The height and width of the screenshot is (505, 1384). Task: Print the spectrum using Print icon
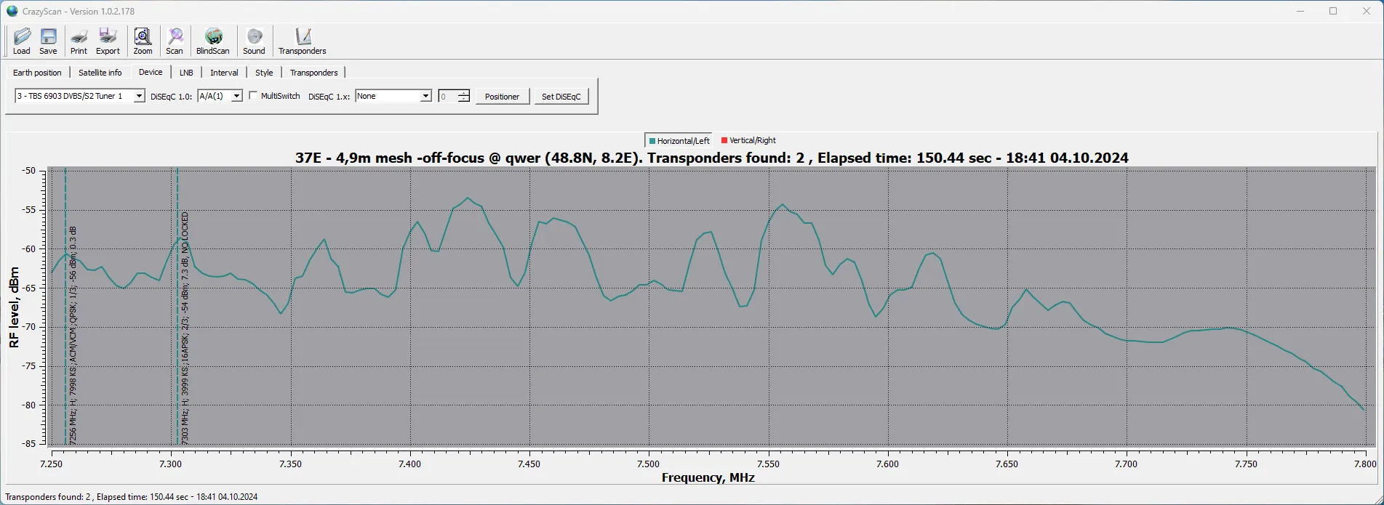[x=79, y=41]
